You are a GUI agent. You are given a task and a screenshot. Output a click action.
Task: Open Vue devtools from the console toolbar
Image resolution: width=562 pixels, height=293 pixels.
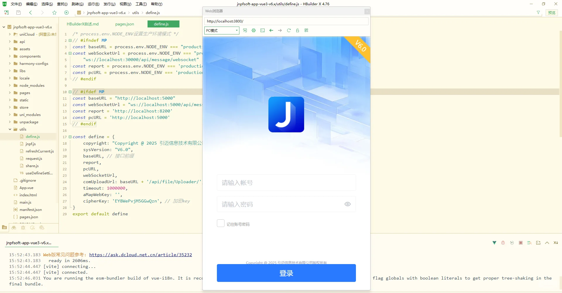tap(494, 242)
